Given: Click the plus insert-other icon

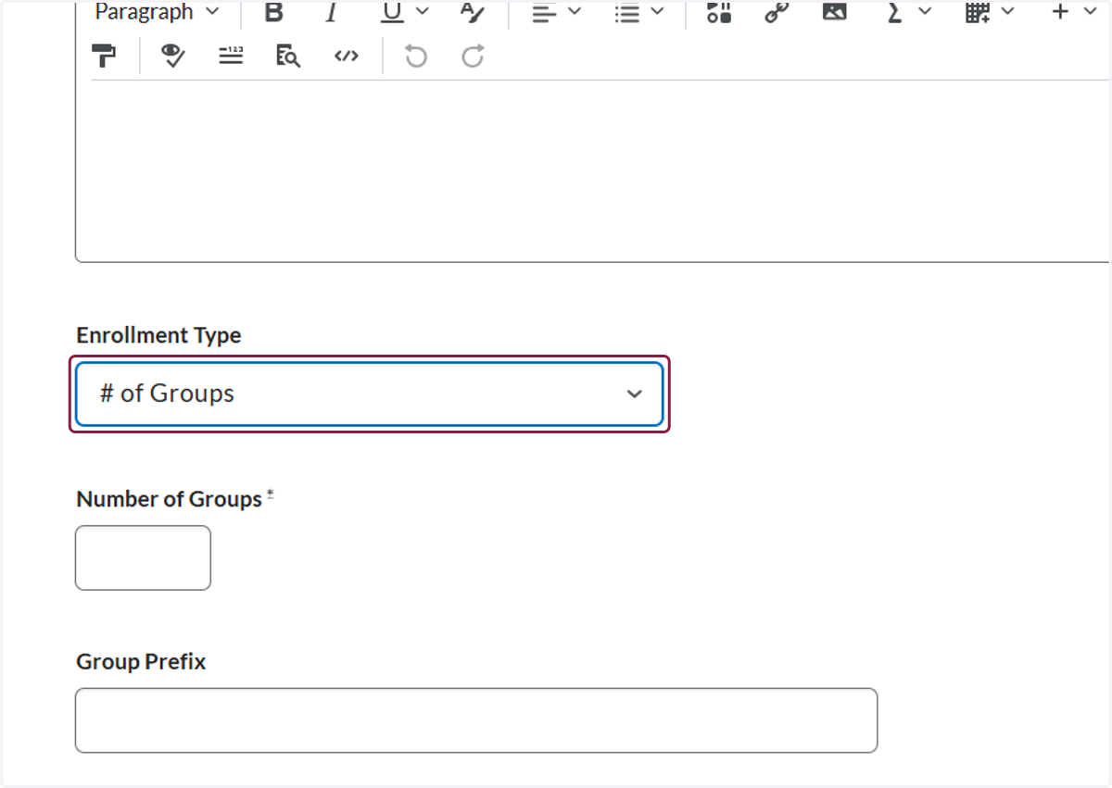Looking at the screenshot, I should click(x=1061, y=12).
